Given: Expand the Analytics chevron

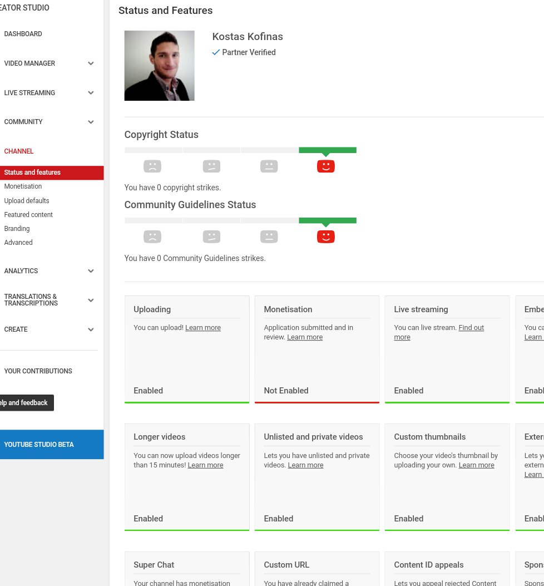Looking at the screenshot, I should 91,271.
